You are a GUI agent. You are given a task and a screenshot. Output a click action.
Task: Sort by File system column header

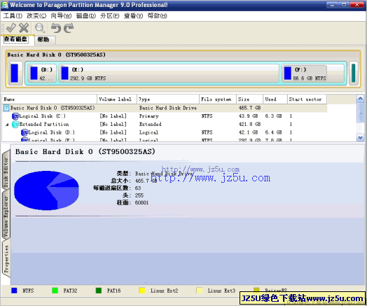218,99
